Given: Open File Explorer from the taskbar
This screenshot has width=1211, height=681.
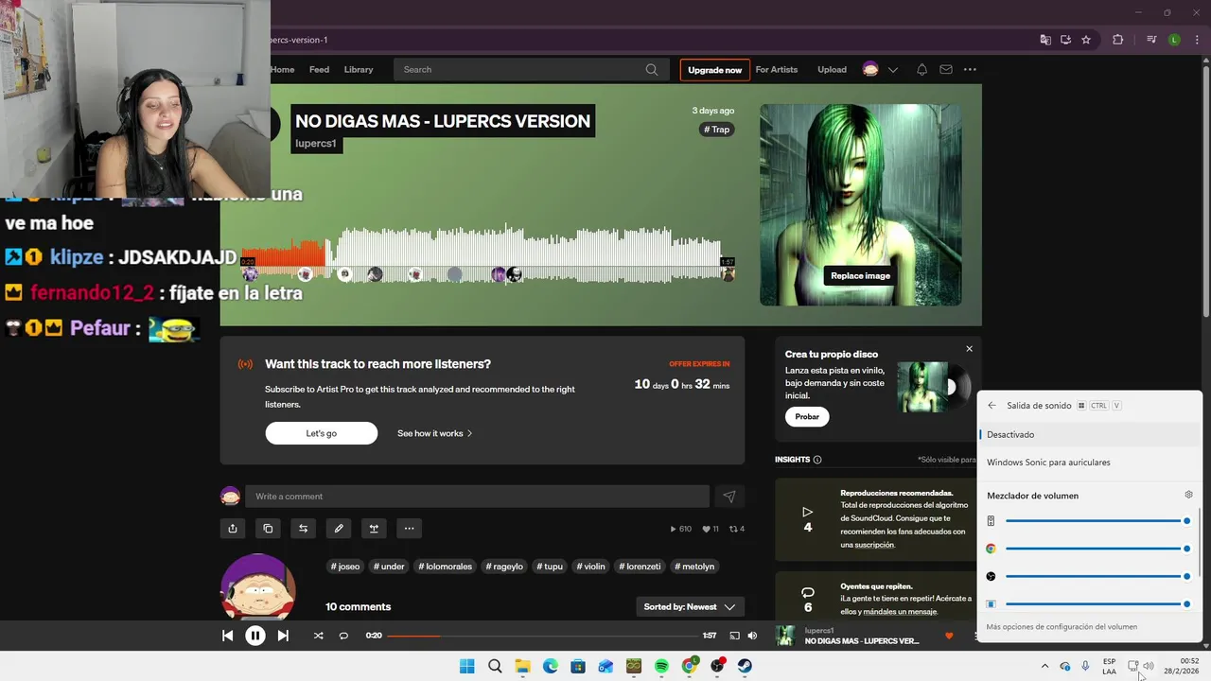Looking at the screenshot, I should coord(522,666).
